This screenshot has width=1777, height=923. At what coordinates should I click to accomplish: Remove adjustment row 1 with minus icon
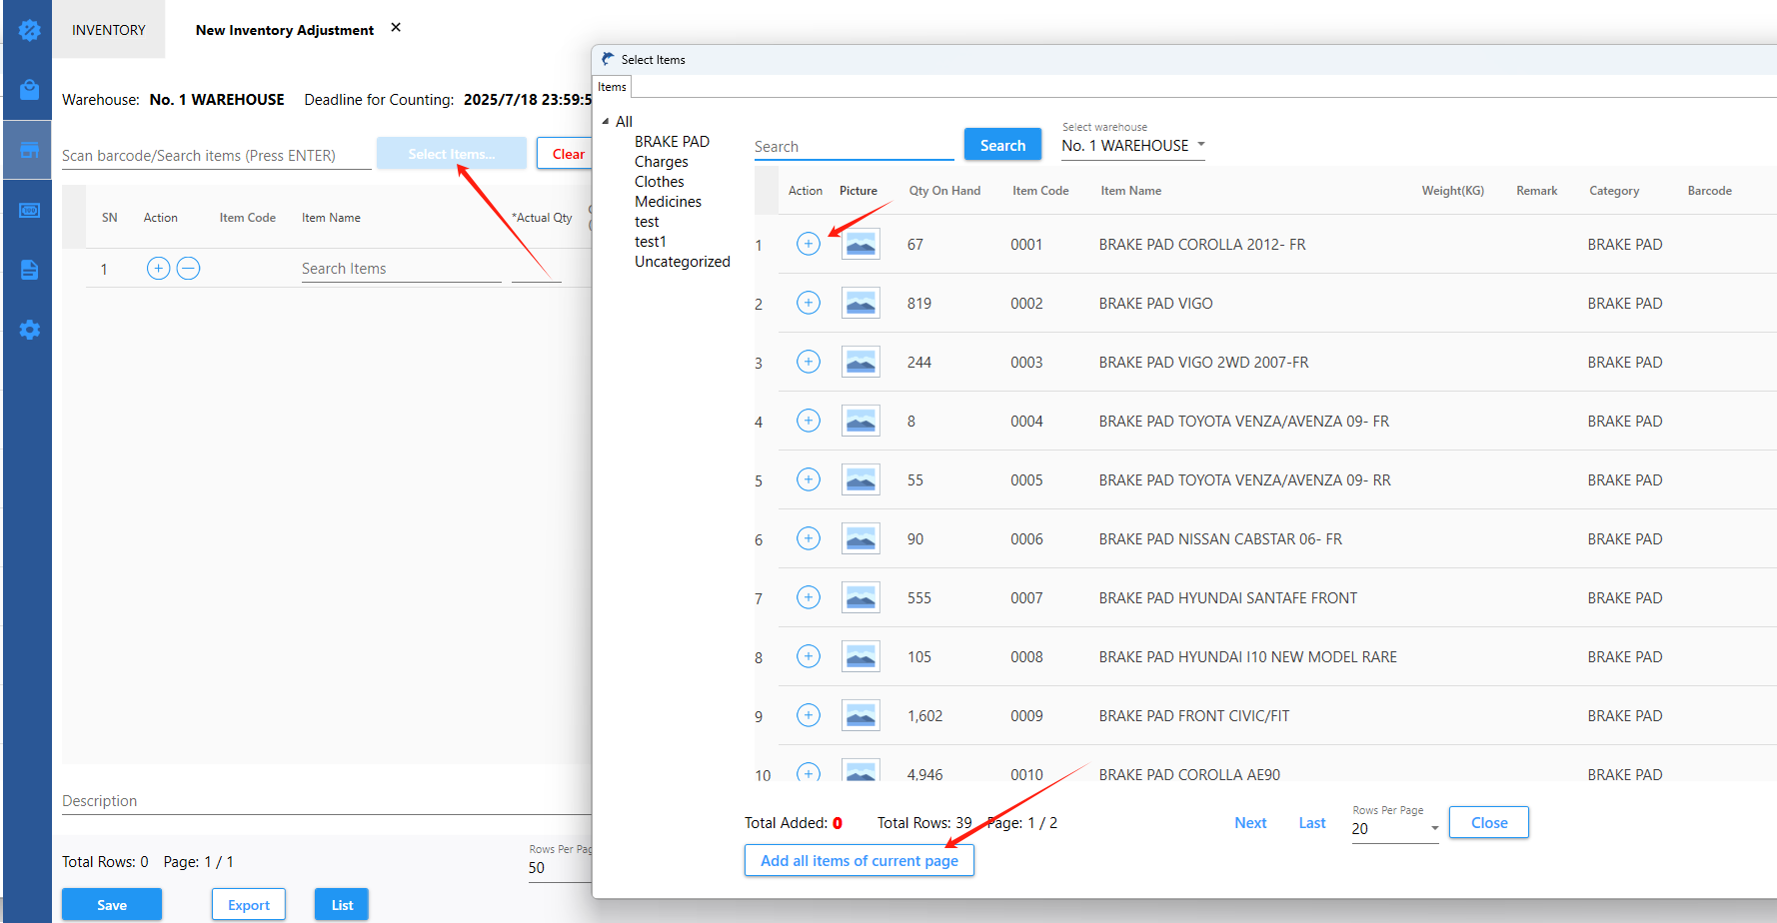188,268
